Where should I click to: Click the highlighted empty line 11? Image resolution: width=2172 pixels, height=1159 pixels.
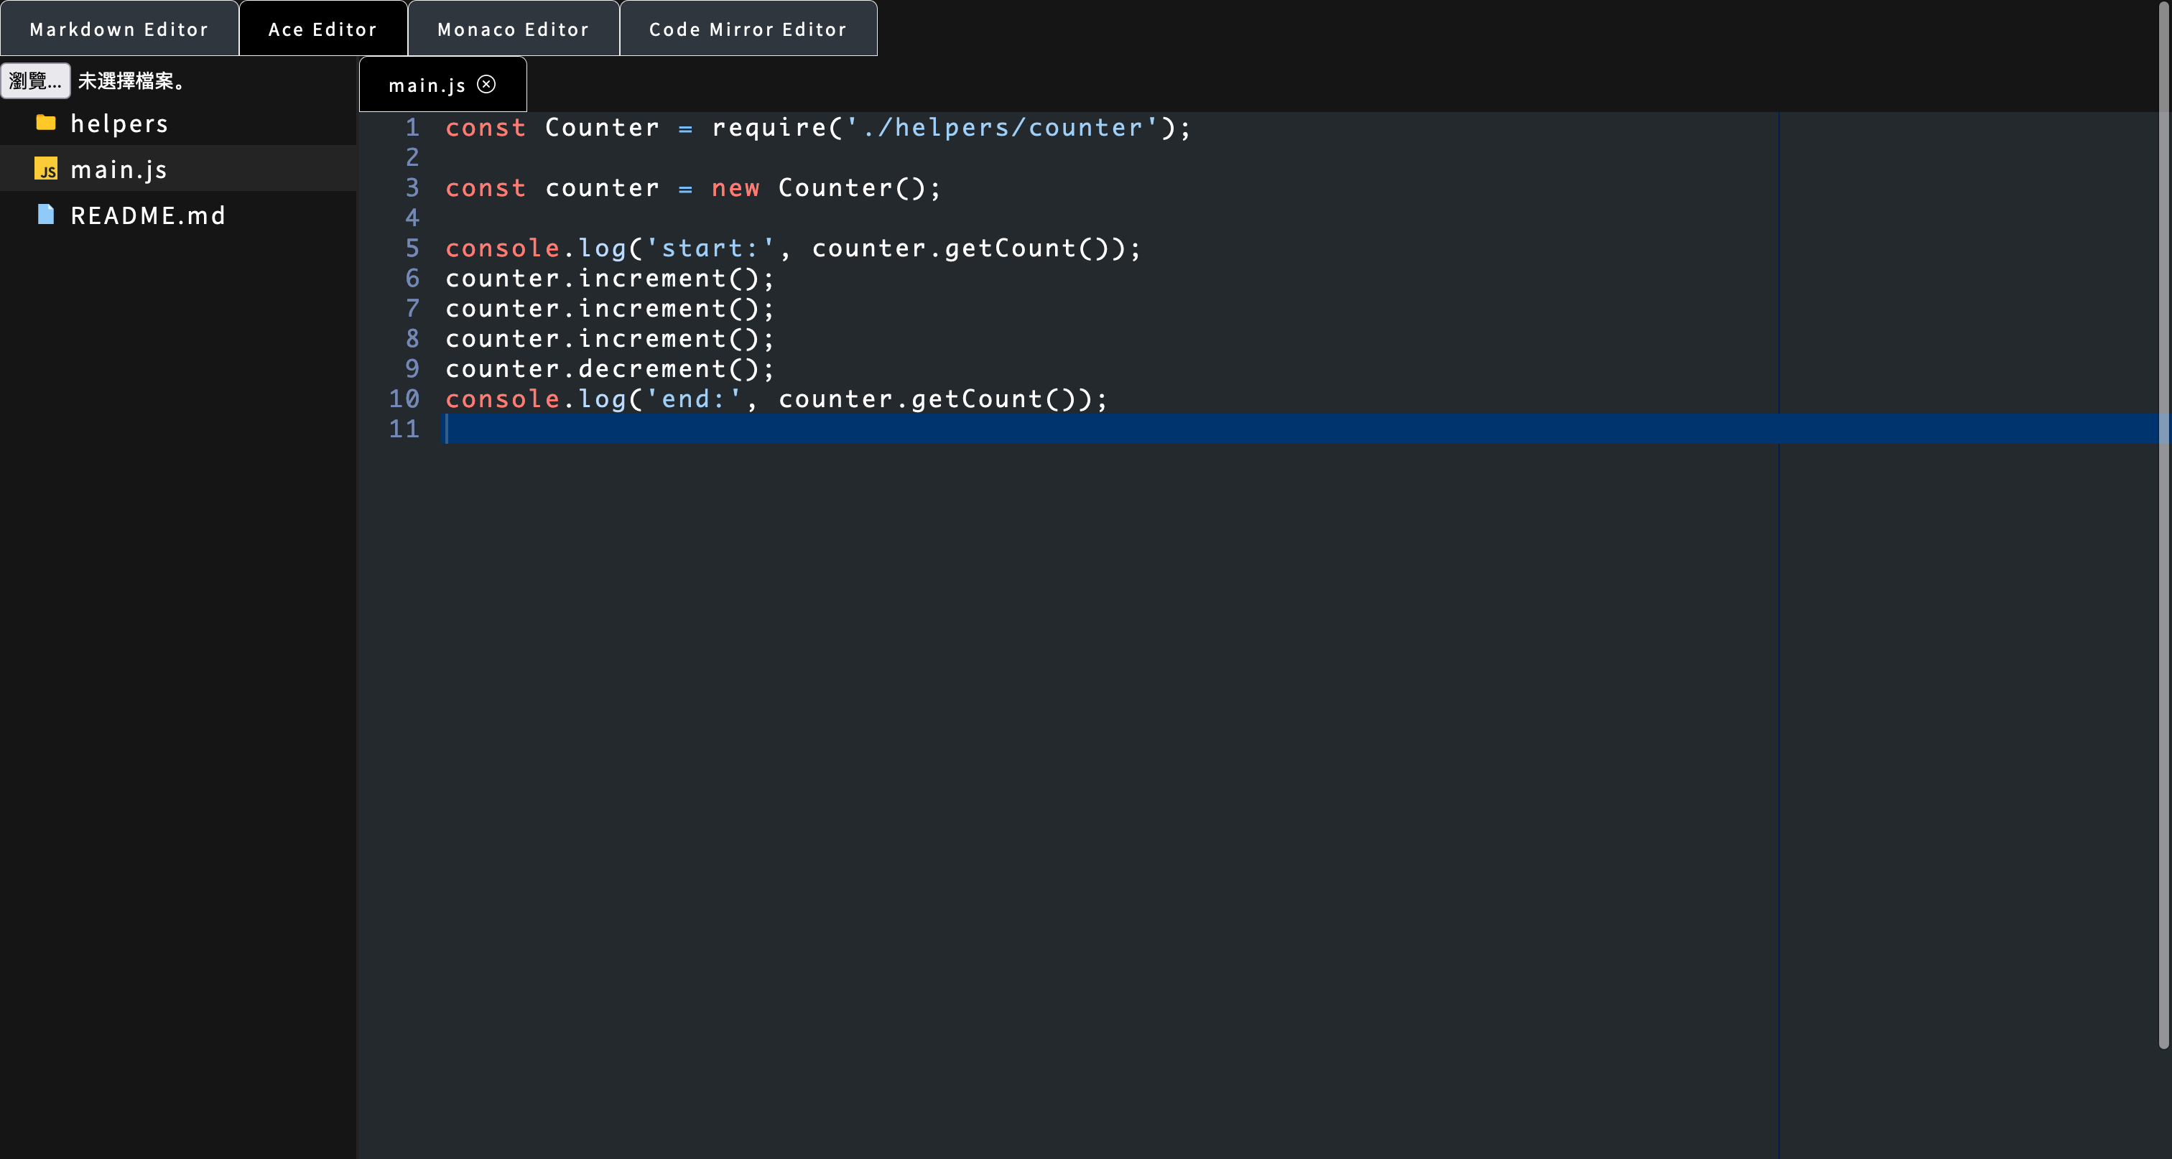pyautogui.click(x=1096, y=429)
